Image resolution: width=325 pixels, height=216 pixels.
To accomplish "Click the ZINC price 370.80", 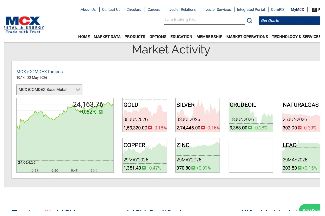I will click(x=184, y=168).
